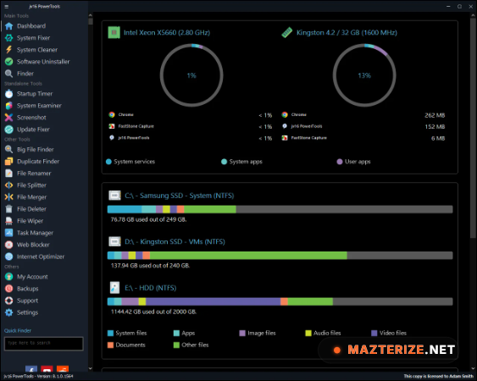The image size is (477, 381).
Task: Select the File Splitter icon
Action: point(8,185)
